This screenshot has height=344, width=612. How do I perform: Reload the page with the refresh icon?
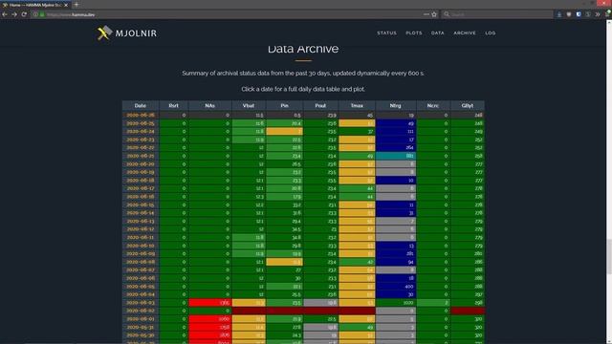pyautogui.click(x=24, y=14)
